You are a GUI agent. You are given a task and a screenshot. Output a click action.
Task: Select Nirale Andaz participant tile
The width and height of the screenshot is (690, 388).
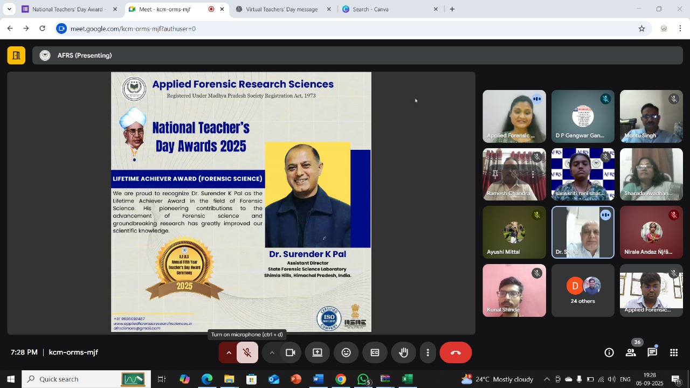651,232
